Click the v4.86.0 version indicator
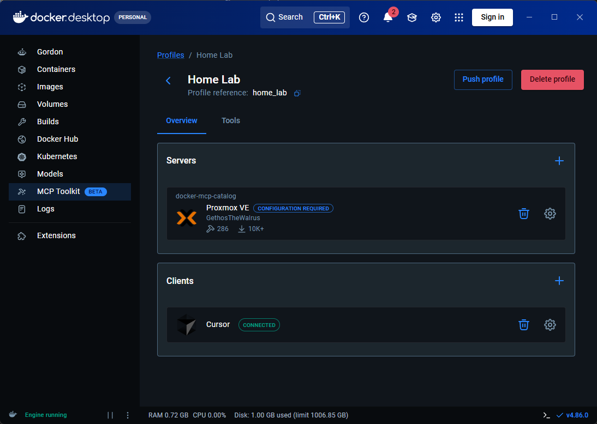The image size is (597, 424). [572, 415]
